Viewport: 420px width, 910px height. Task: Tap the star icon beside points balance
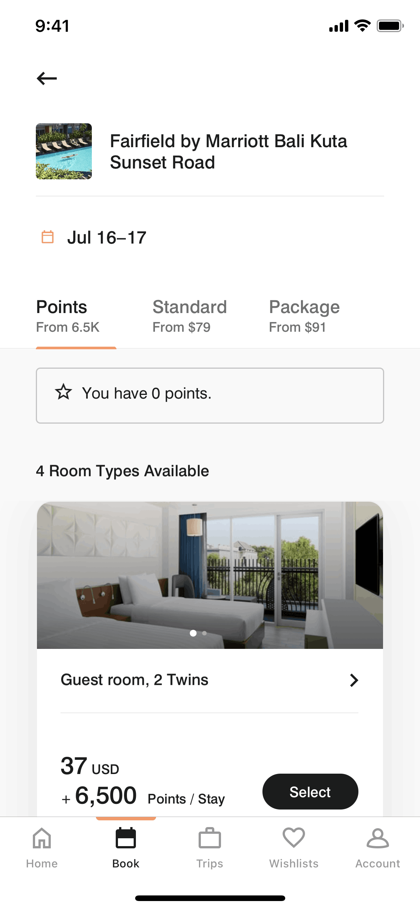point(63,392)
